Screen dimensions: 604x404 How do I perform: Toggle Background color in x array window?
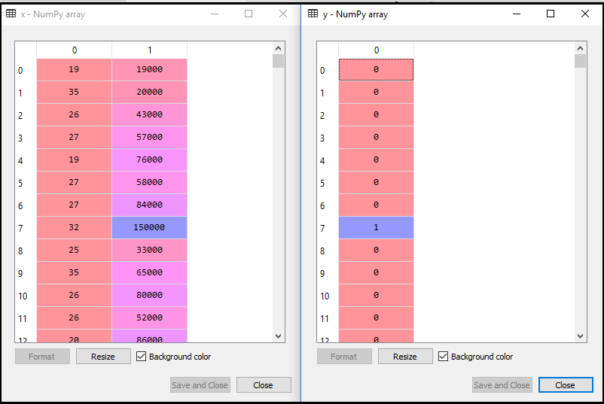[142, 357]
